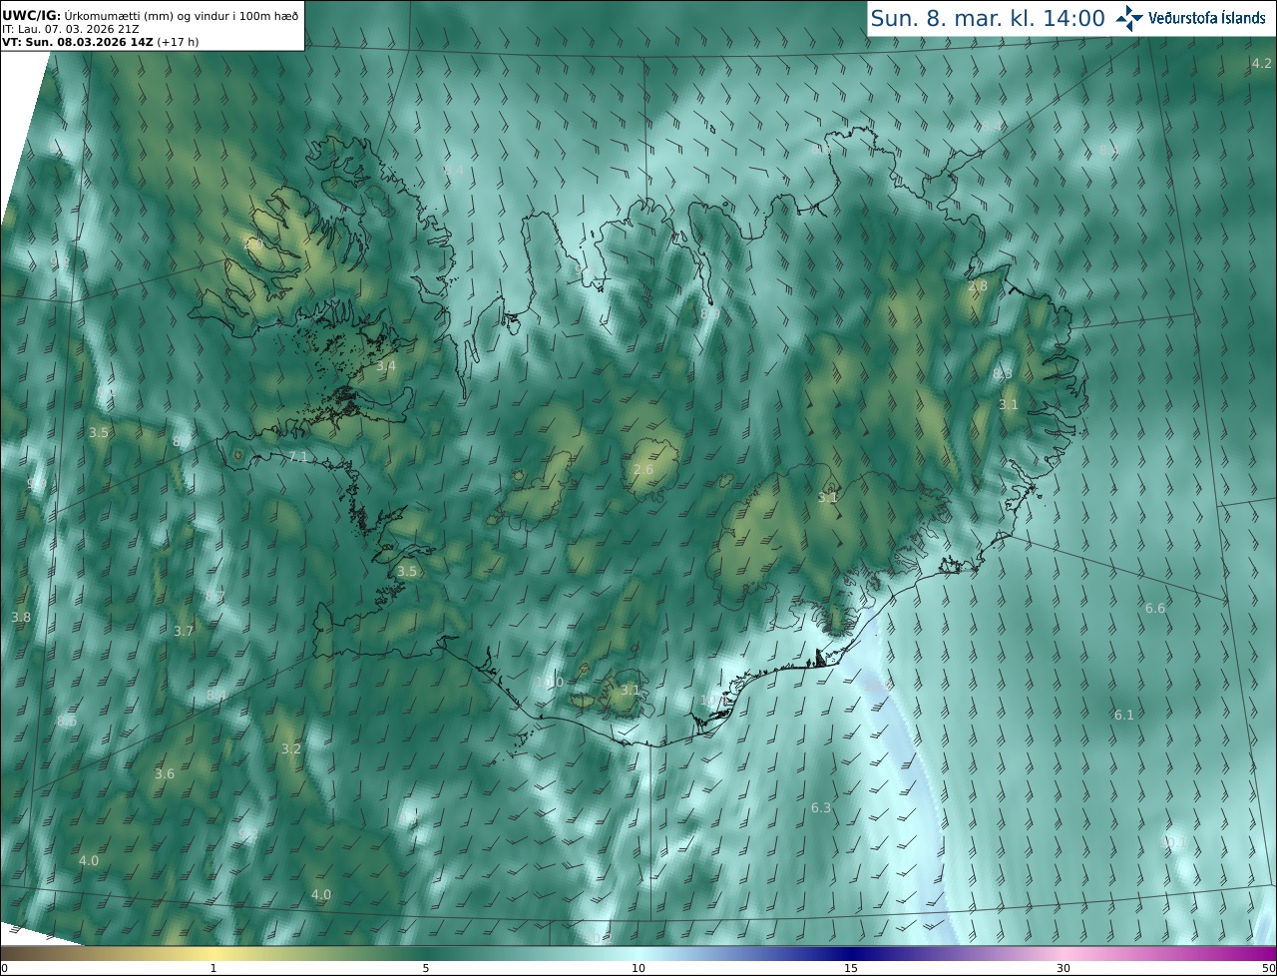This screenshot has height=976, width=1277.
Task: Click the Veðurstofa Íslands logo icon
Action: point(1129,18)
